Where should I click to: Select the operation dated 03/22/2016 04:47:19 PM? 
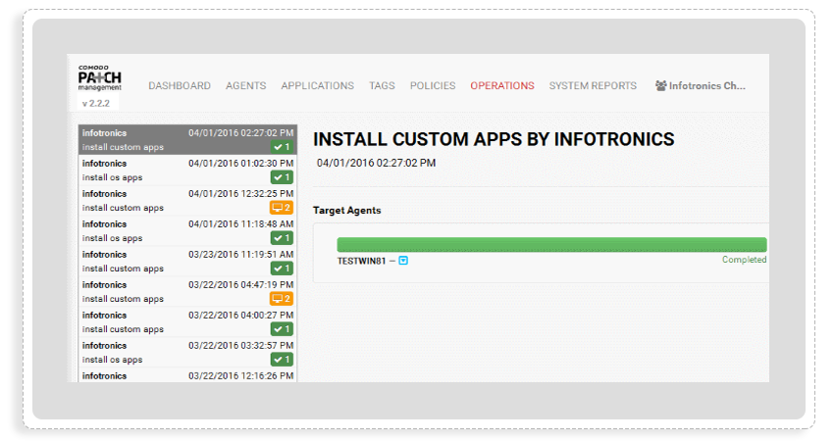(187, 291)
